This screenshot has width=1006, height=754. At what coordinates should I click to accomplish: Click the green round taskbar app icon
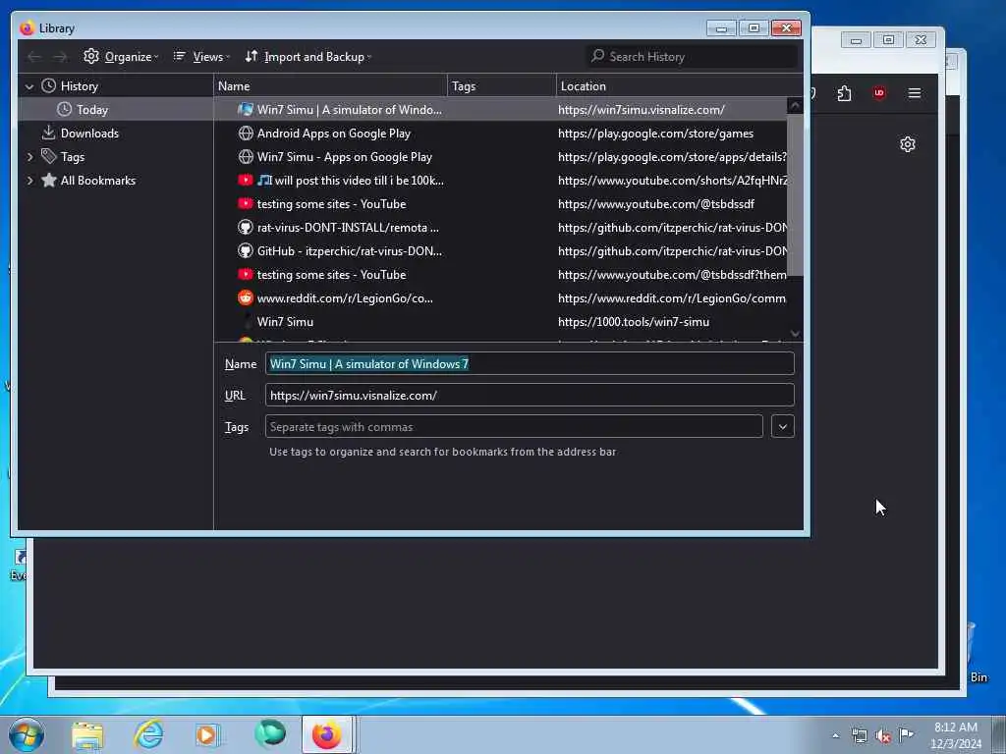coord(270,733)
